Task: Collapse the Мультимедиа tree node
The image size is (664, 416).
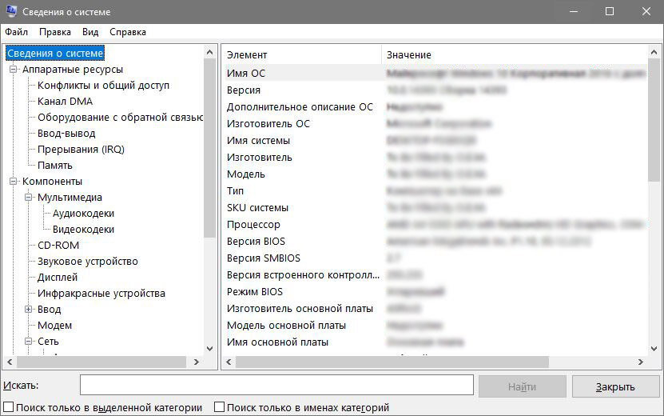Action: coord(29,197)
